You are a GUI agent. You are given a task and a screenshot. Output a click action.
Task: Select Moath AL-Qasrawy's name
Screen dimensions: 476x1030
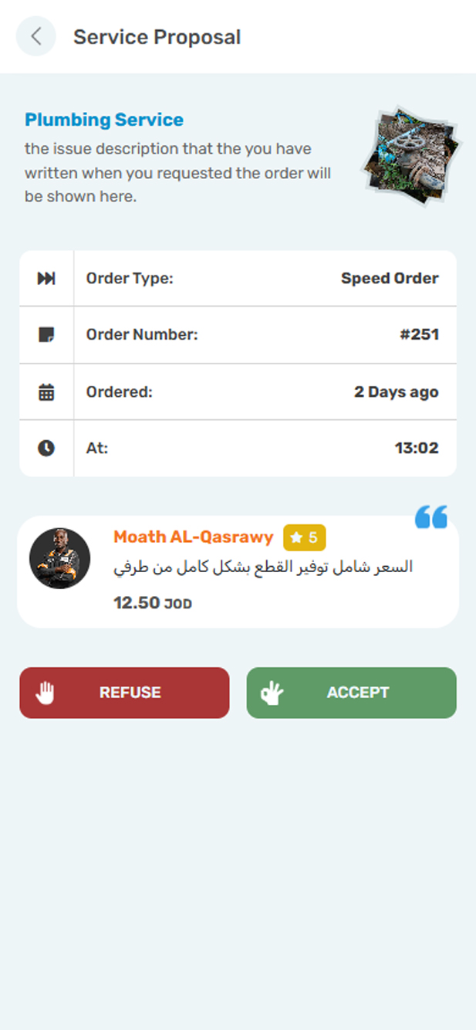pos(193,537)
